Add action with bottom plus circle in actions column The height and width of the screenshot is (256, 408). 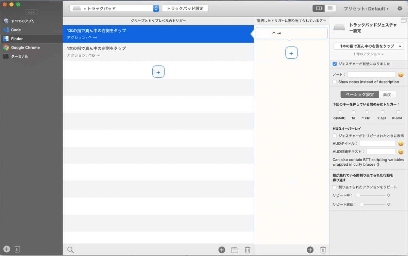point(310,250)
